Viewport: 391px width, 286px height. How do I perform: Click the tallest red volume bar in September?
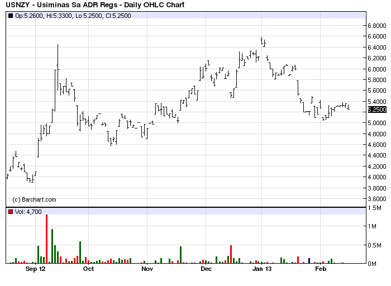point(46,239)
